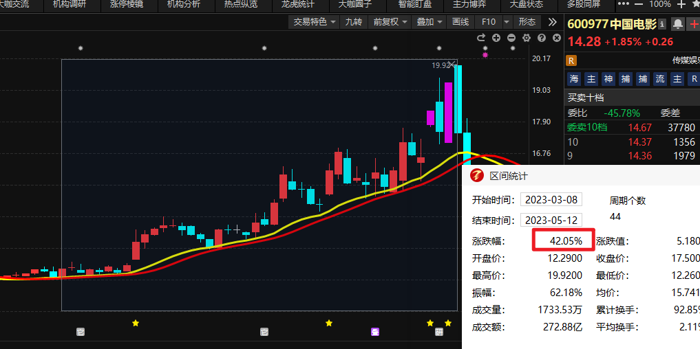Click the 周期个数 value 44
Viewport: 700px width, 349px height.
(x=615, y=216)
